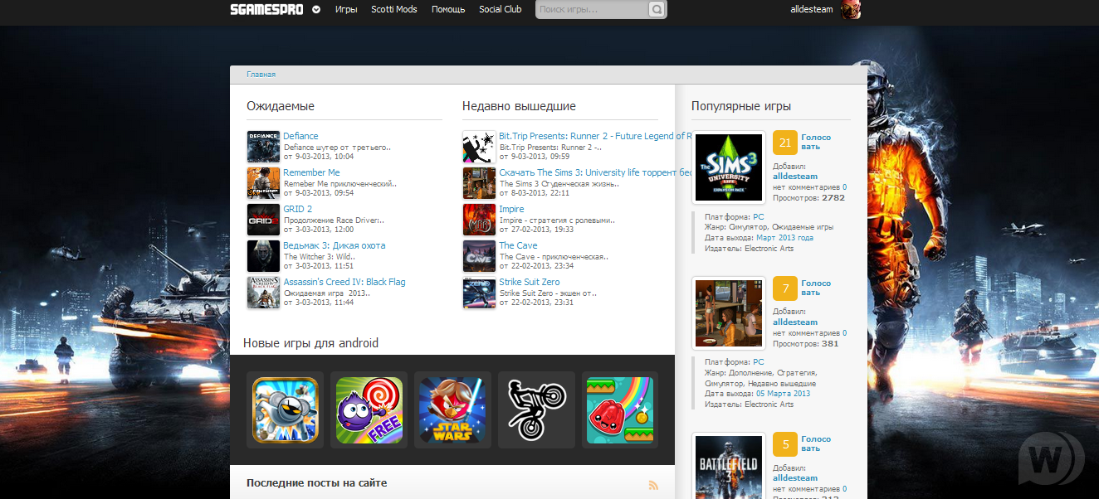The width and height of the screenshot is (1099, 499).
Task: Click the PC platform link above Март 2013 года
Action: pyautogui.click(x=758, y=216)
